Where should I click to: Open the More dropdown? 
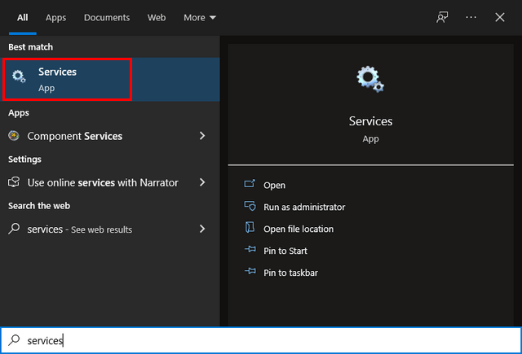200,17
